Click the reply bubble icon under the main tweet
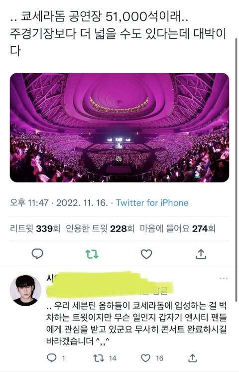The height and width of the screenshot is (372, 239). [37, 254]
